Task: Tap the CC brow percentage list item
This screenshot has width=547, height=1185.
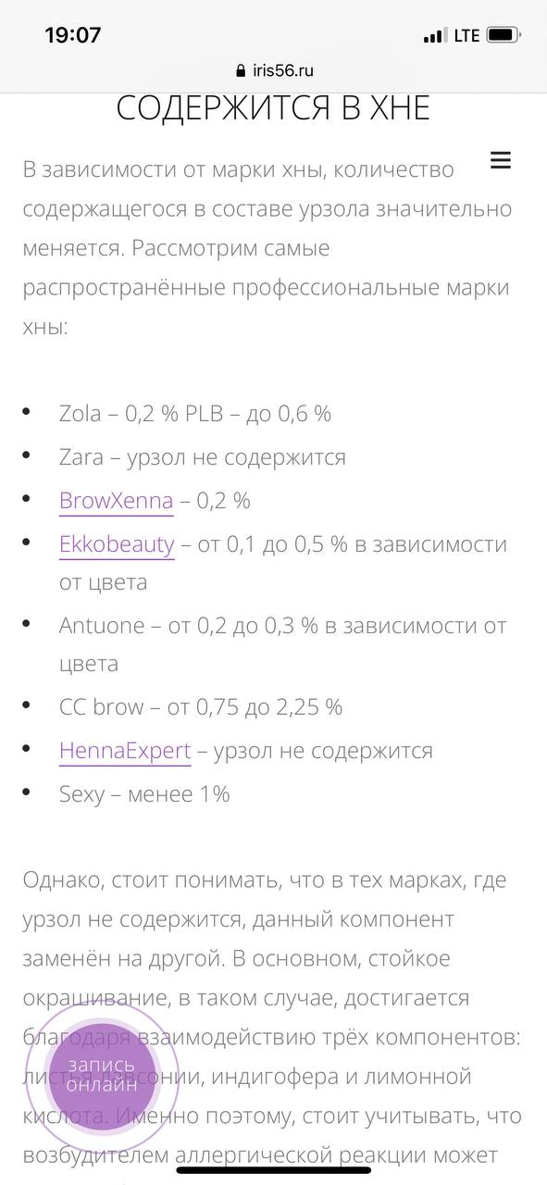Action: tap(201, 707)
